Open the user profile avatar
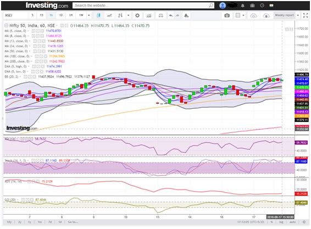The width and height of the screenshot is (311, 229). [223, 5]
